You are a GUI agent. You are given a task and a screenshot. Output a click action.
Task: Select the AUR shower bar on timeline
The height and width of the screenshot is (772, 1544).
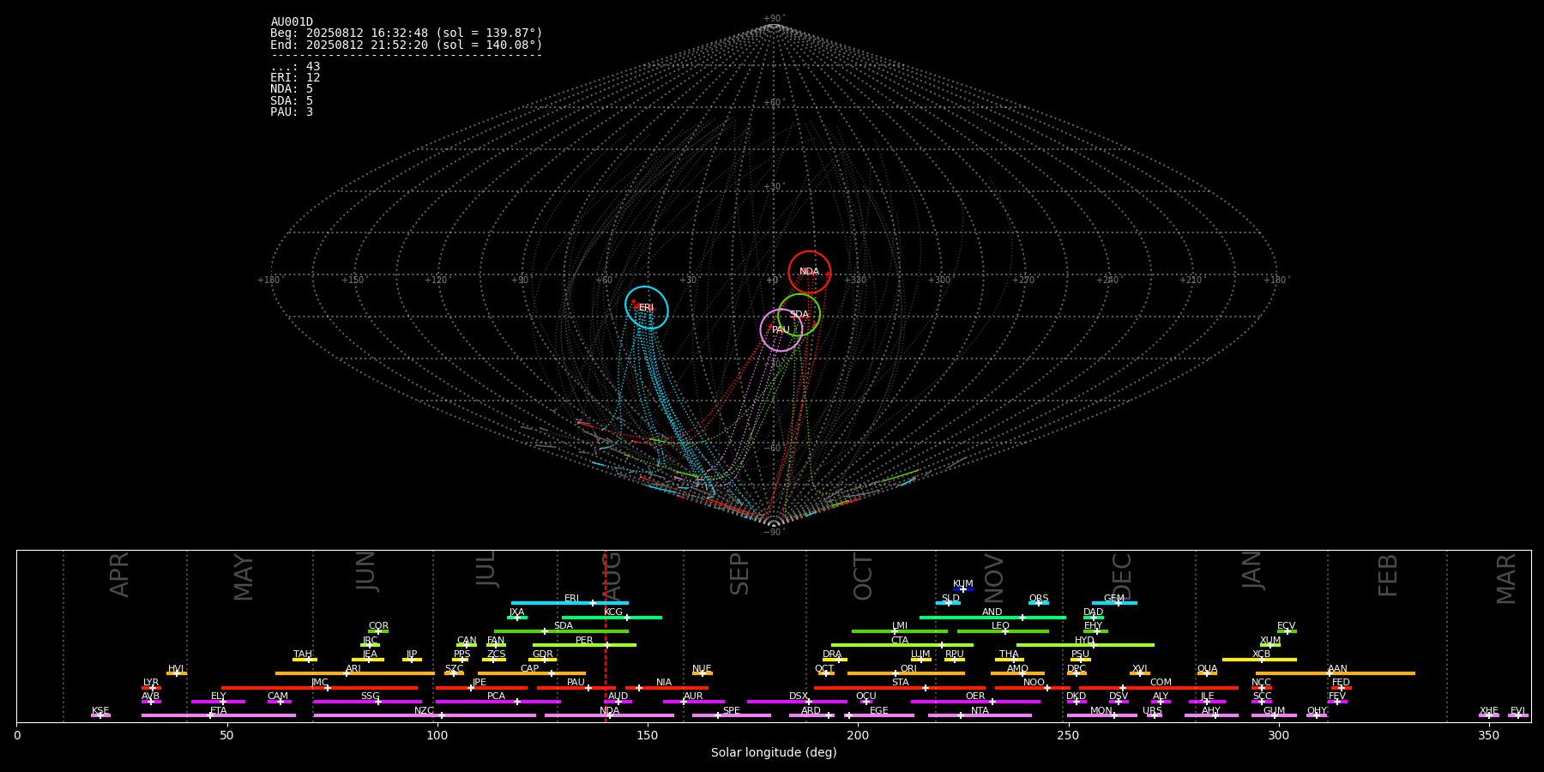click(x=694, y=702)
